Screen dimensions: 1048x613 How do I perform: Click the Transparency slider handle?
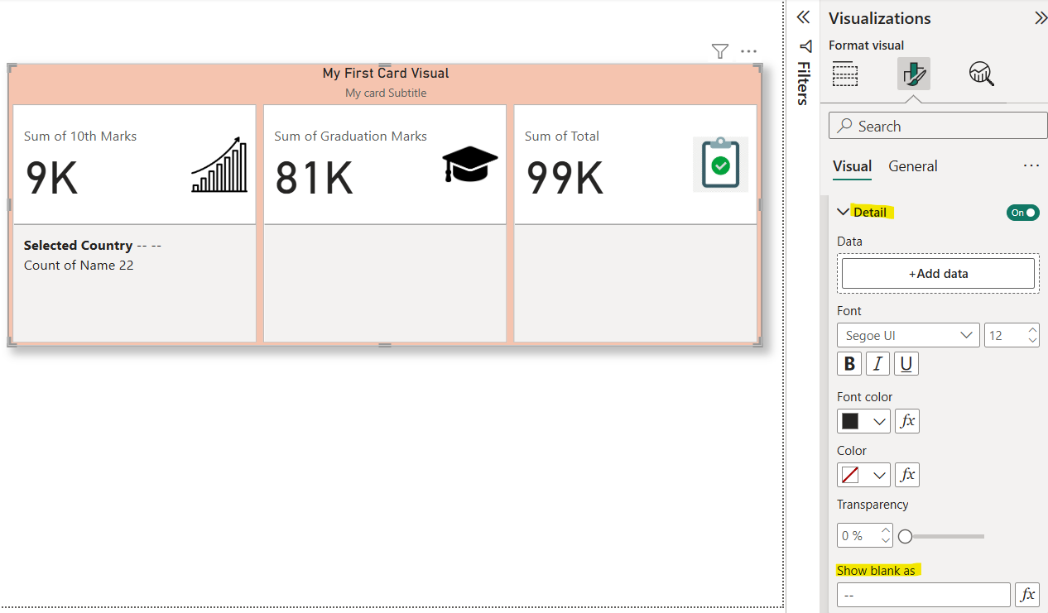(x=906, y=537)
